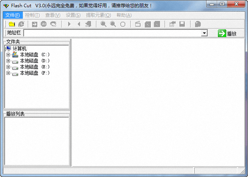Click the floppy disk save icon
The width and height of the screenshot is (248, 177).
(x=182, y=24)
